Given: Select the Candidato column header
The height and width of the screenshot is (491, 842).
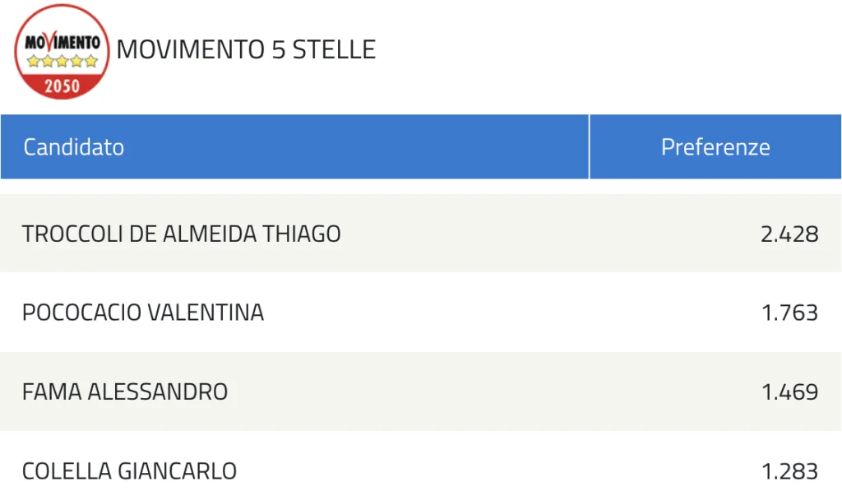Looking at the screenshot, I should tap(73, 147).
